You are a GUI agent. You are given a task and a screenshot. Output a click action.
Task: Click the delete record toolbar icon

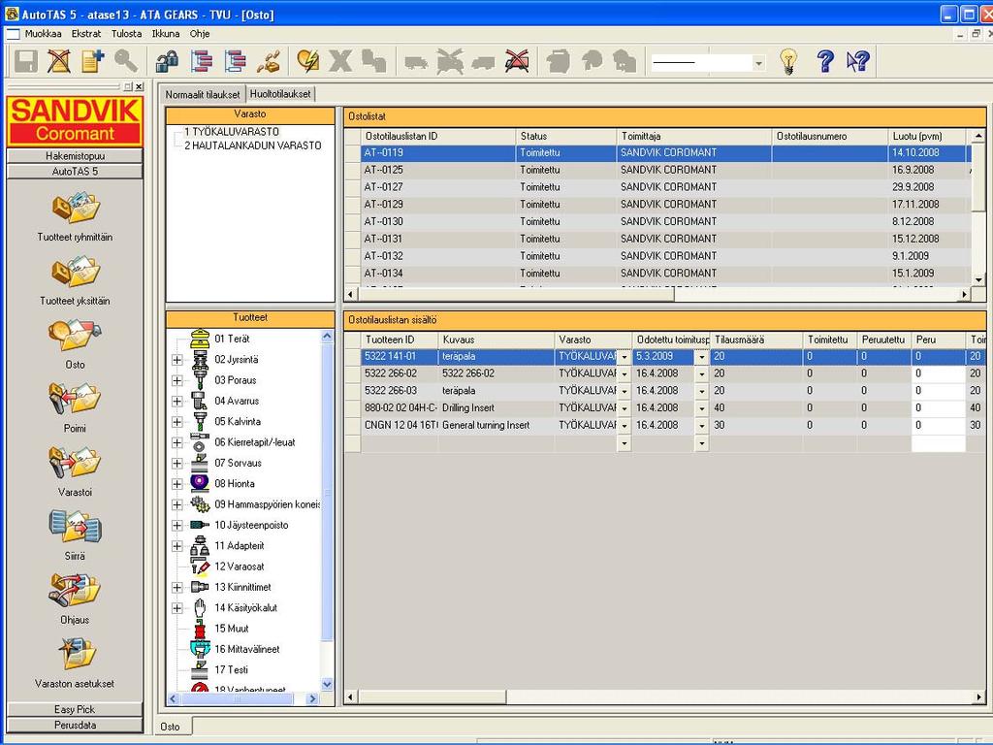click(x=59, y=61)
